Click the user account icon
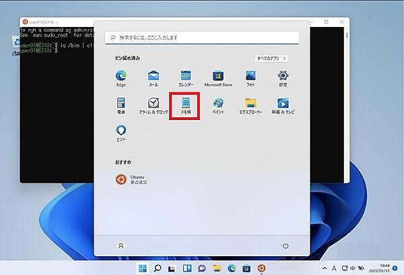 (121, 246)
